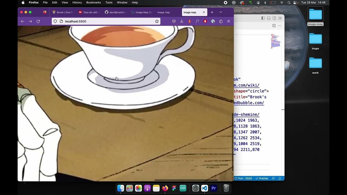Viewport: 347px width, 195px height.
Task: Open Arduino IDE from the Dock
Action: click(x=183, y=188)
